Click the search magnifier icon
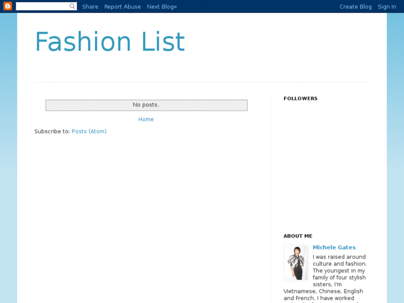Image resolution: width=404 pixels, height=303 pixels. click(72, 6)
